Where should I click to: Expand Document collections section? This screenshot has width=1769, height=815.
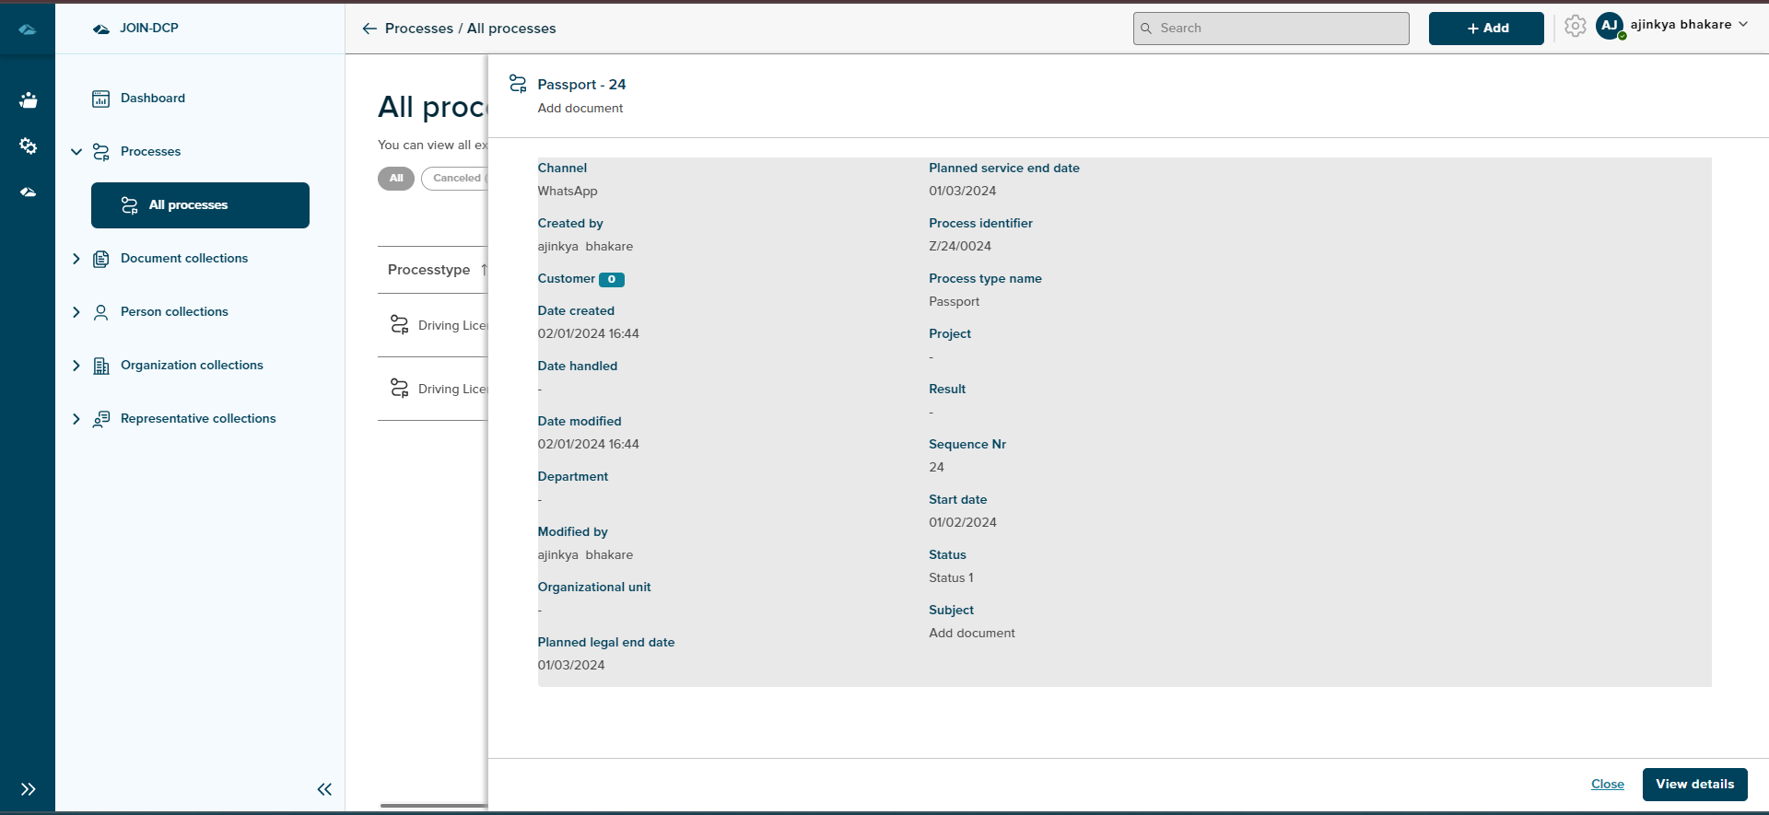click(x=76, y=259)
